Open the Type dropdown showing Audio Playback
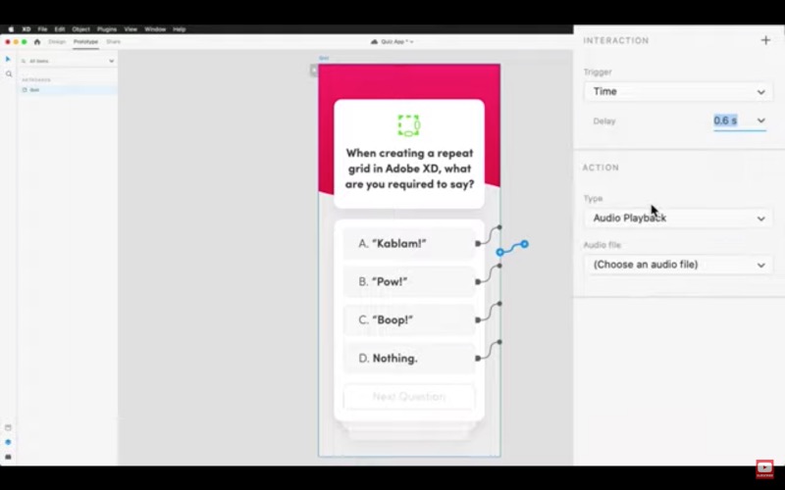This screenshot has width=785, height=490. point(678,218)
